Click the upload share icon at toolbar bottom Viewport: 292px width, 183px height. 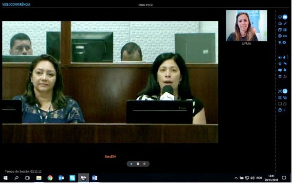pyautogui.click(x=280, y=110)
